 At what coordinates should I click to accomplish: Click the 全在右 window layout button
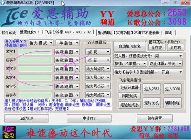tap(175, 48)
